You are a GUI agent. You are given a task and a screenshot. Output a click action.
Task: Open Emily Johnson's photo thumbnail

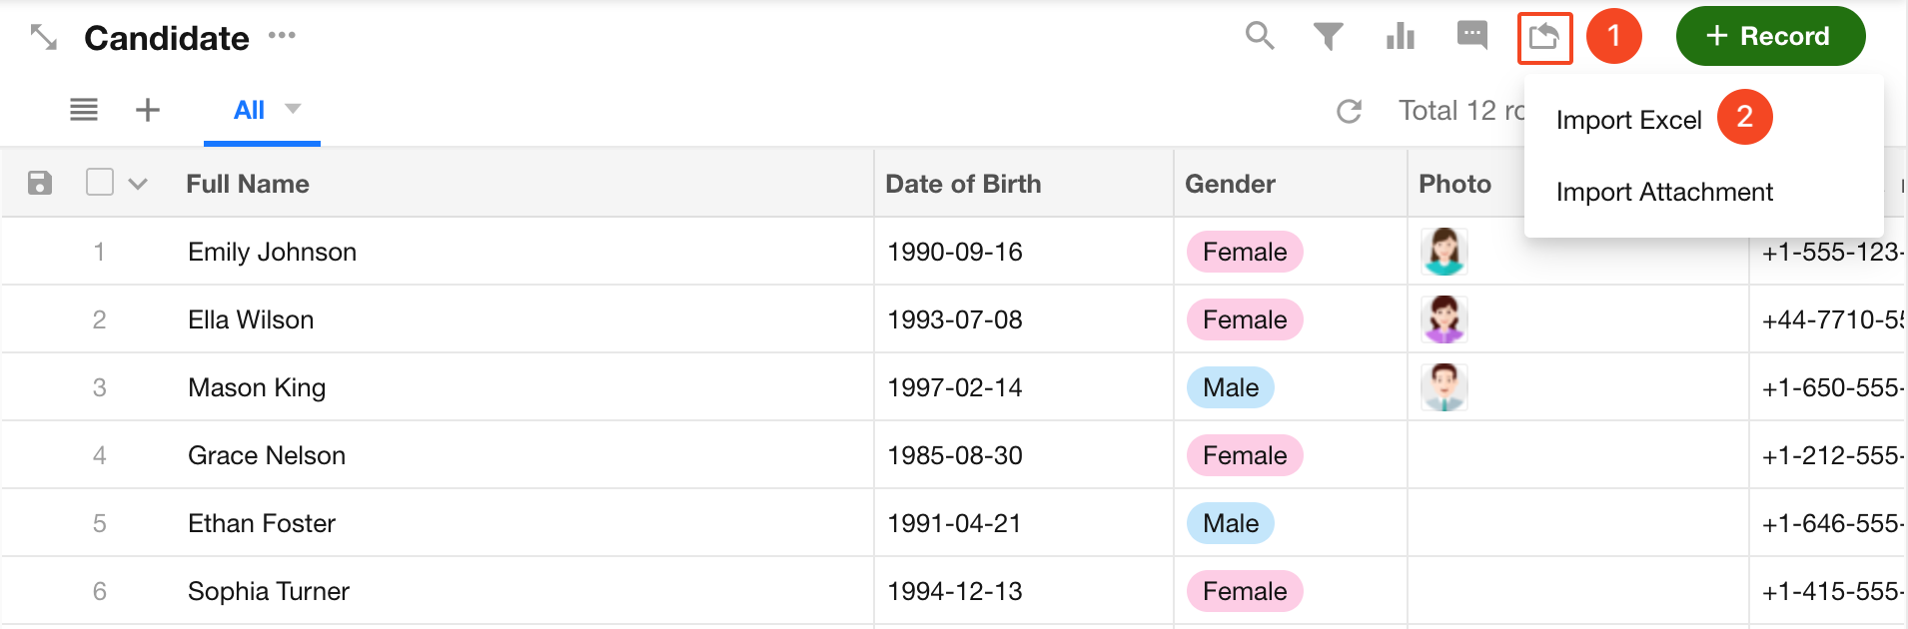(x=1444, y=252)
